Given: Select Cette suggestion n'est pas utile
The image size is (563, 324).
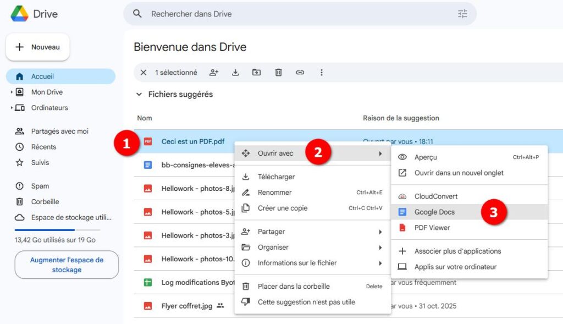Looking at the screenshot, I should click(312, 302).
